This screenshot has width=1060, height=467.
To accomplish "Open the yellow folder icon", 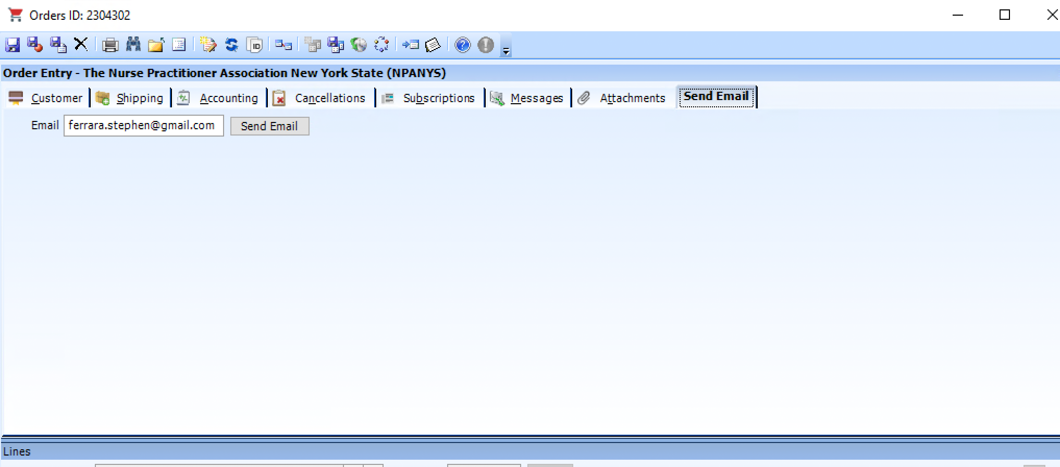I will click(x=156, y=45).
